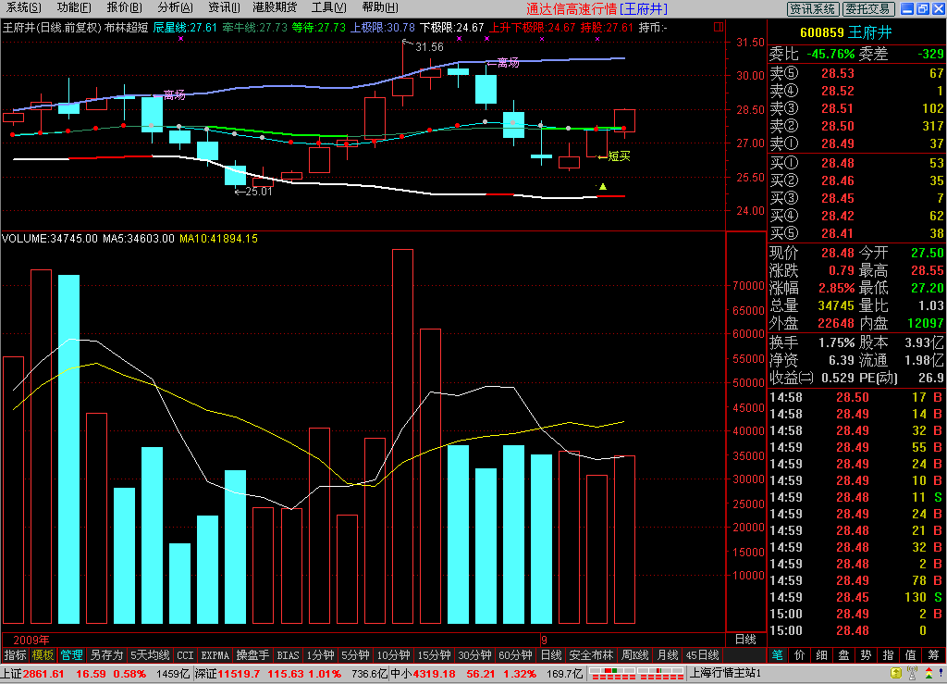The width and height of the screenshot is (947, 684).
Task: Select the CCI indicator tab
Action: 185,655
